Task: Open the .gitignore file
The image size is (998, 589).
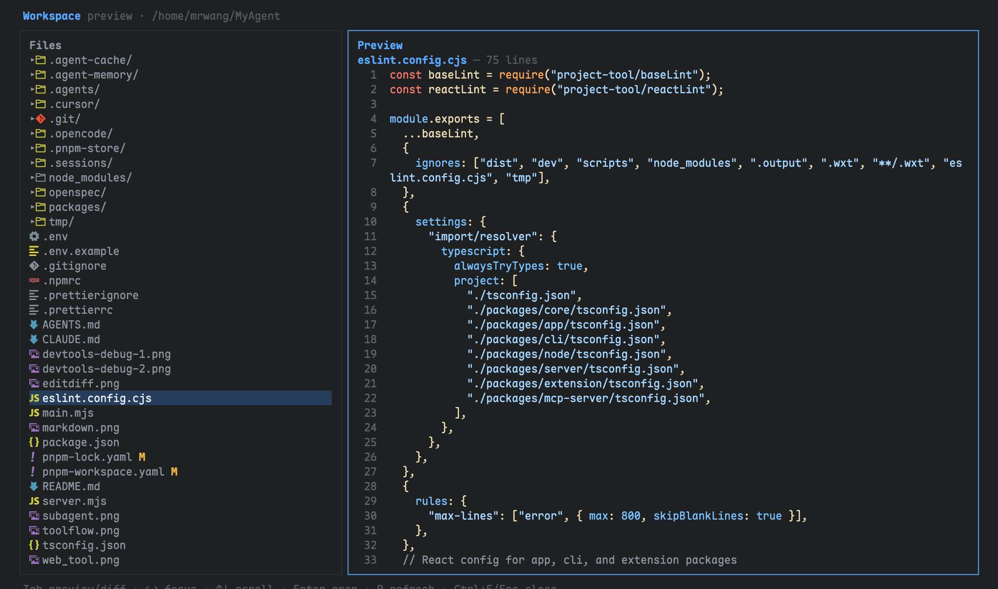Action: click(74, 266)
